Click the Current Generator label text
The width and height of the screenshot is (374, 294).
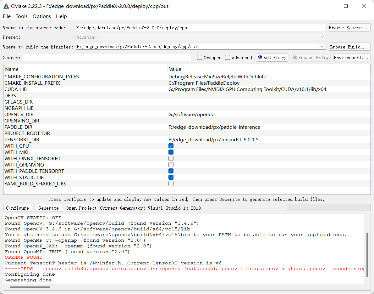(x=150, y=208)
